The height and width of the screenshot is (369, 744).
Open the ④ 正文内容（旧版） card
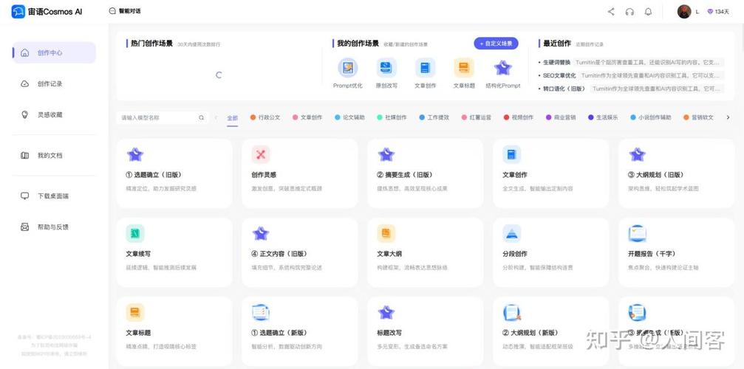point(300,252)
